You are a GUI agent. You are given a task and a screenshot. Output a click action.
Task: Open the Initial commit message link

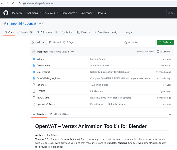[97, 91]
